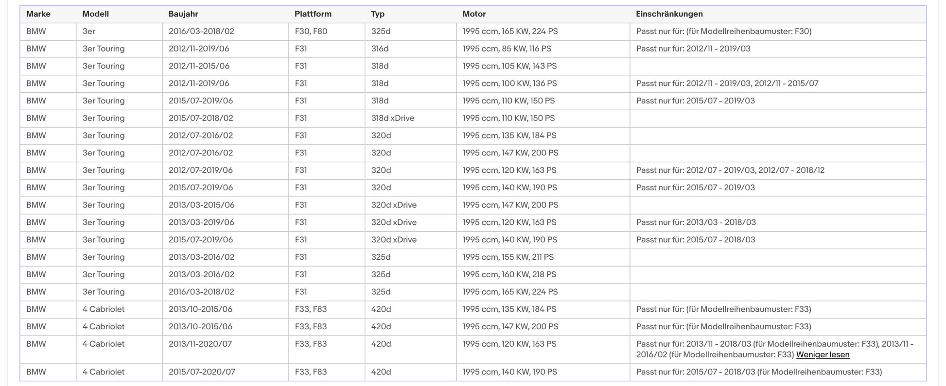Click the 'Motor' column header
946x386 pixels.
(x=474, y=14)
